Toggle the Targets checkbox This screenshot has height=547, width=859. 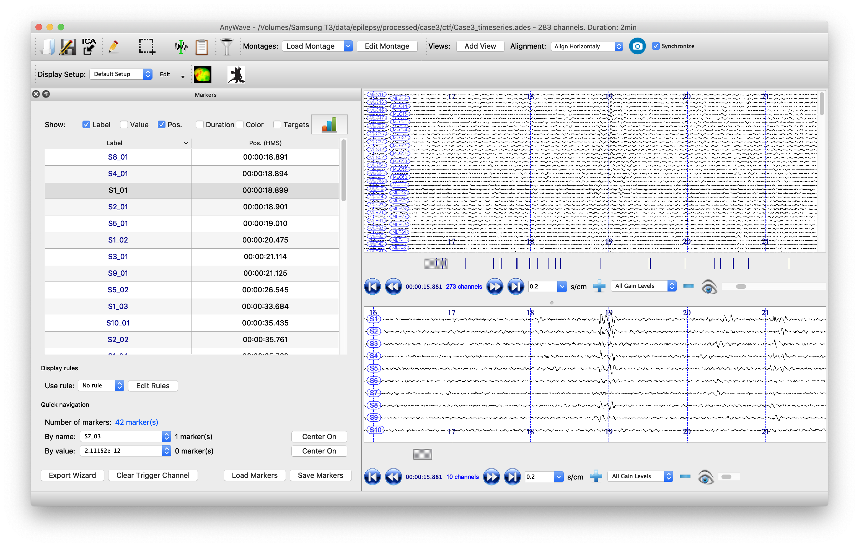coord(277,124)
